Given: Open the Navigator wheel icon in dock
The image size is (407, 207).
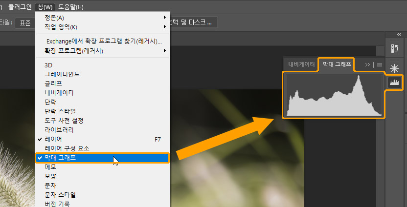Looking at the screenshot, I should pos(395,69).
